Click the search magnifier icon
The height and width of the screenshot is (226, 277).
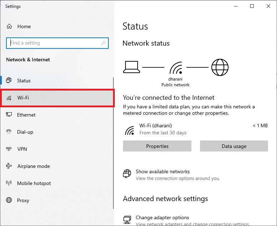click(x=103, y=43)
